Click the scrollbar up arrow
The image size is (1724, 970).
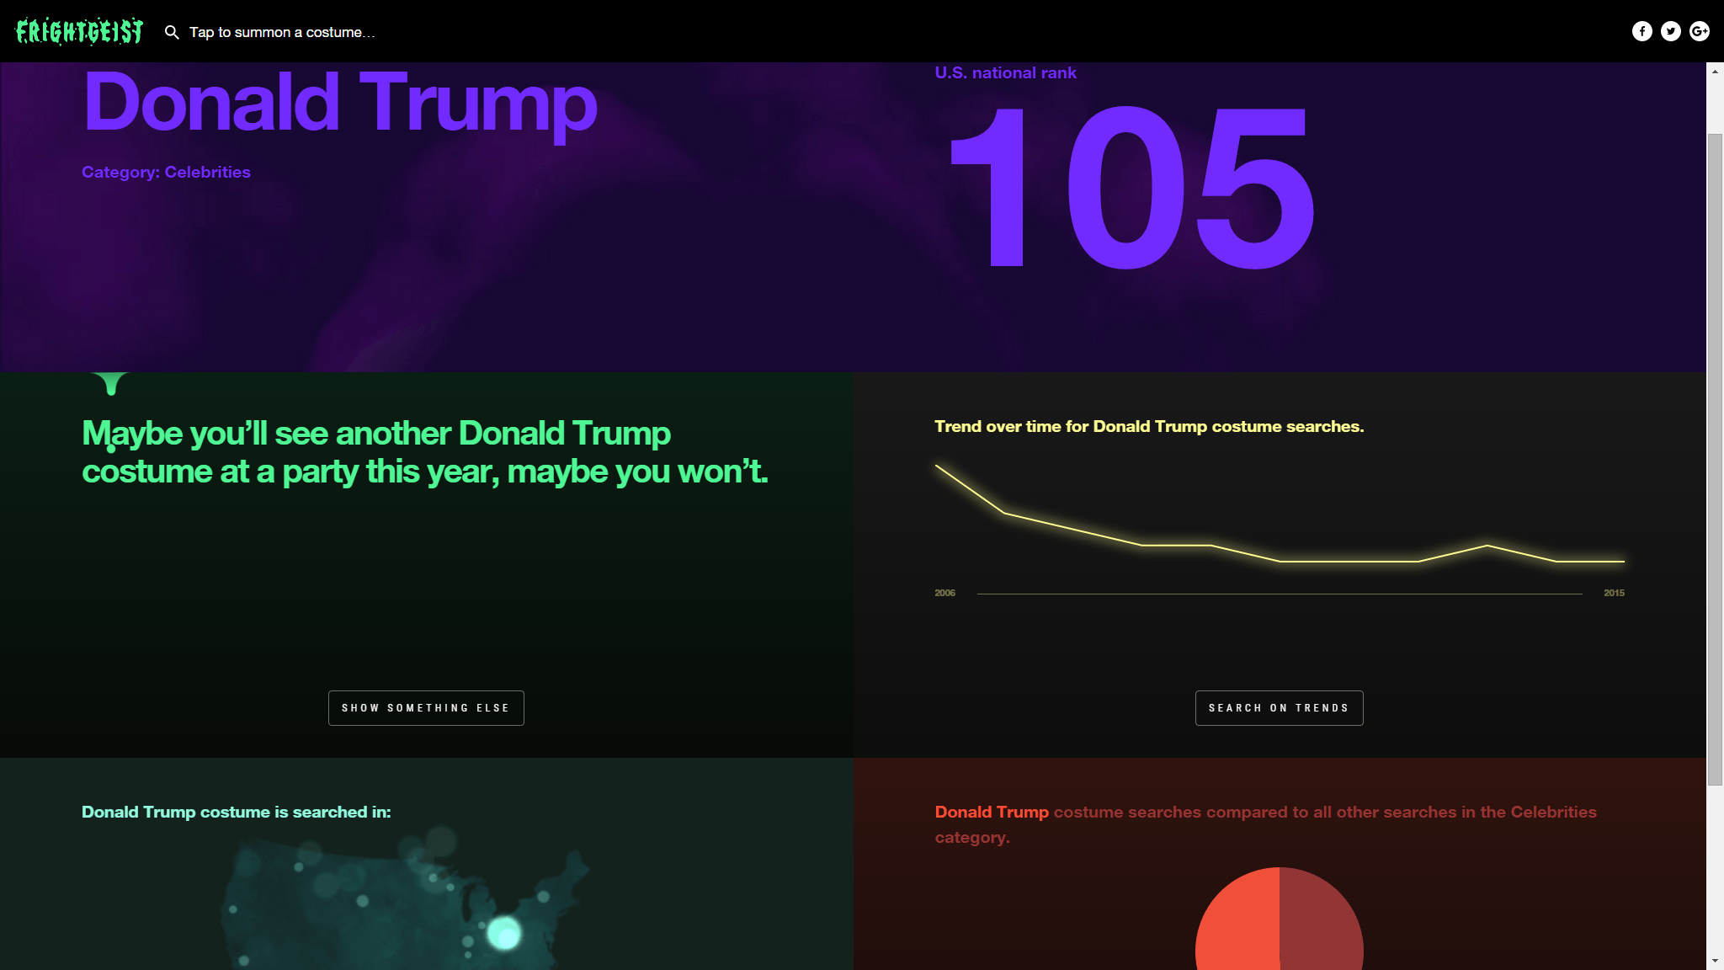(x=1715, y=72)
